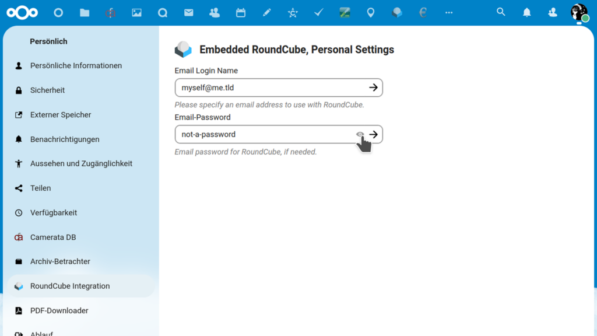The image size is (597, 336).
Task: Open the Tasks checkmark app icon
Action: (x=318, y=12)
